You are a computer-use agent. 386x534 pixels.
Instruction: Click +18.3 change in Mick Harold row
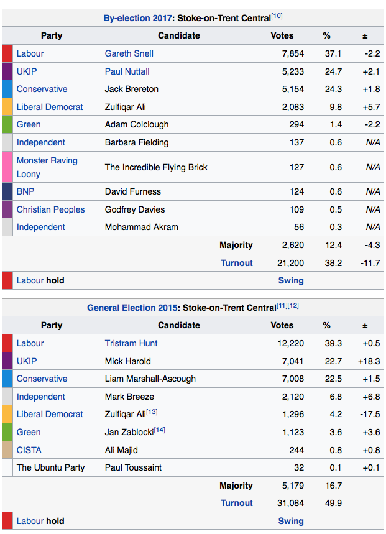point(369,361)
